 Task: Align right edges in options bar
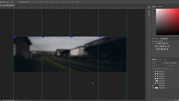38,2
